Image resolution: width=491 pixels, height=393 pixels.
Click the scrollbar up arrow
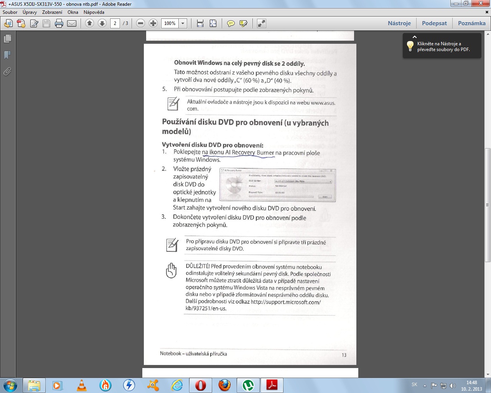click(x=488, y=35)
